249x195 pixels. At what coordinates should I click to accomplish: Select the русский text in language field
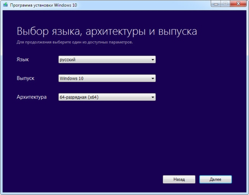pyautogui.click(x=67, y=60)
